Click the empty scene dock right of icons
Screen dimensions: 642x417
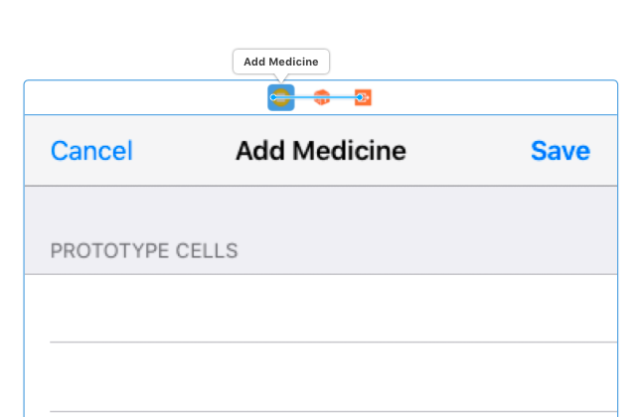click(497, 97)
